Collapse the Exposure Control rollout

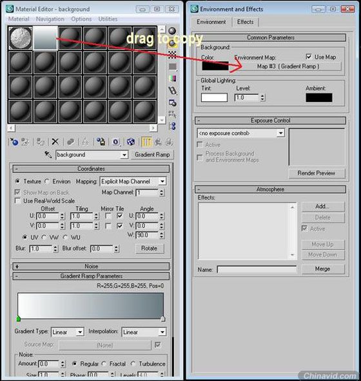(270, 121)
